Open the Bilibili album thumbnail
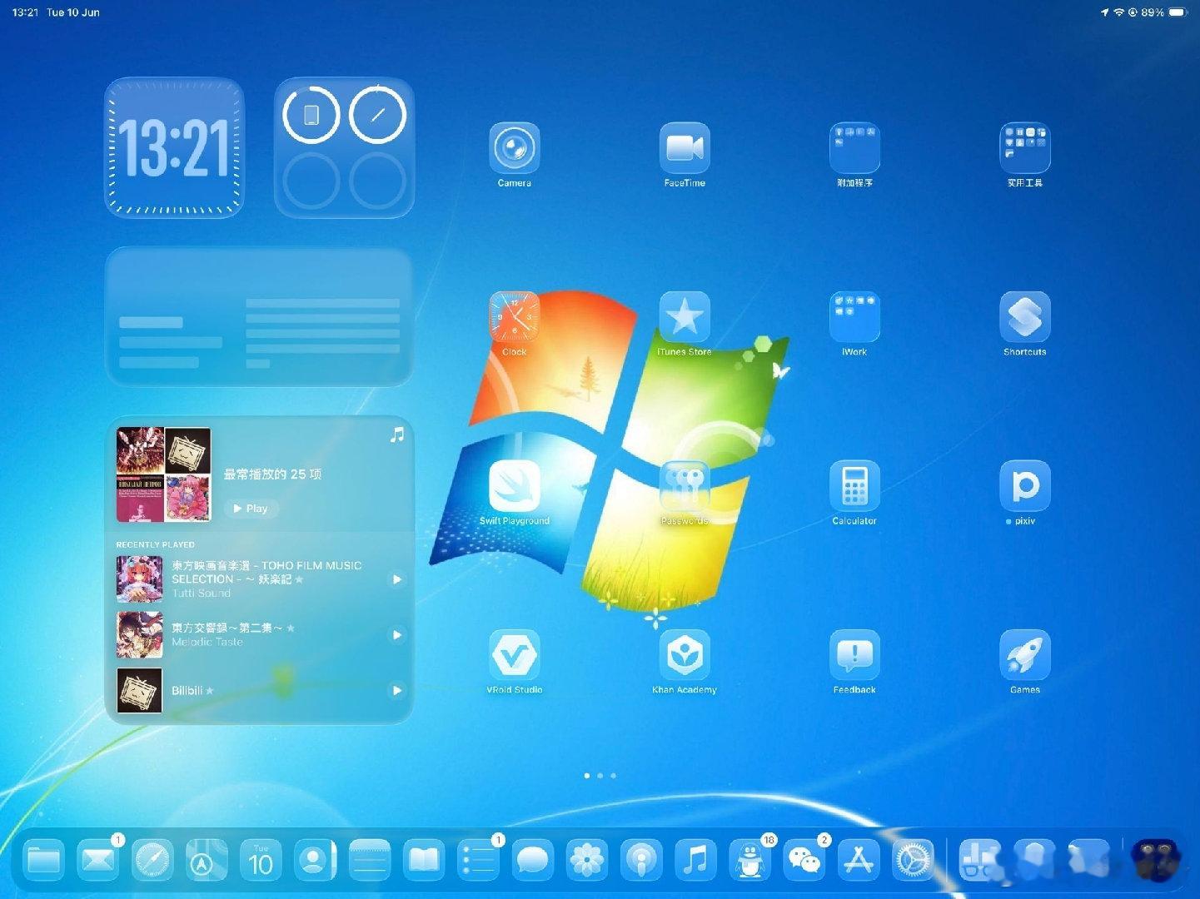1200x899 pixels. tap(139, 691)
